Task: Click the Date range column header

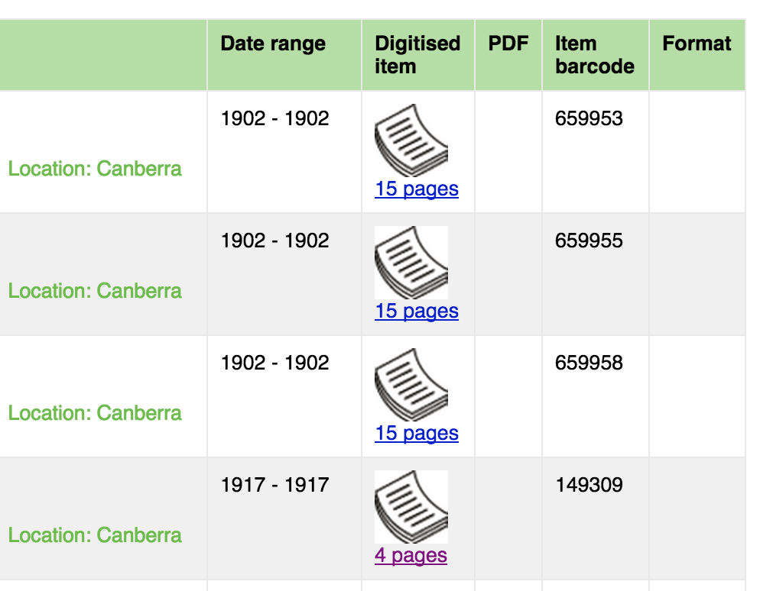Action: 273,44
